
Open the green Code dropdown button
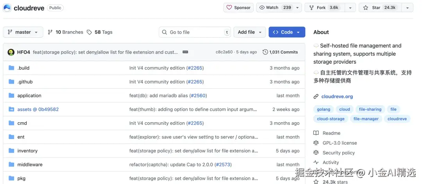click(287, 32)
